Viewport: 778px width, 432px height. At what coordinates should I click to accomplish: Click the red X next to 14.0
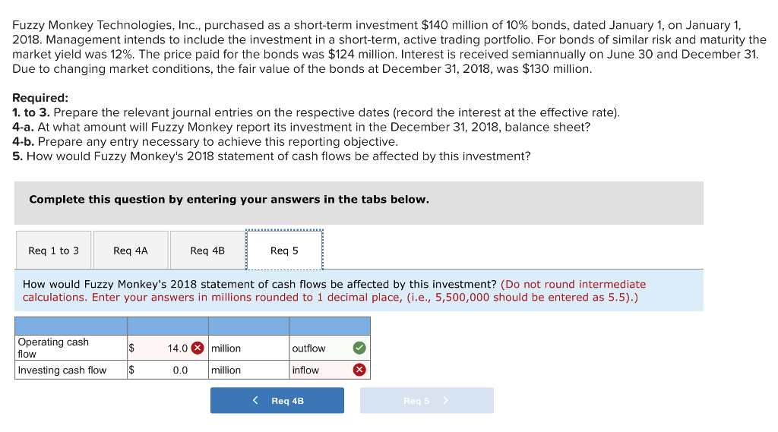(198, 348)
